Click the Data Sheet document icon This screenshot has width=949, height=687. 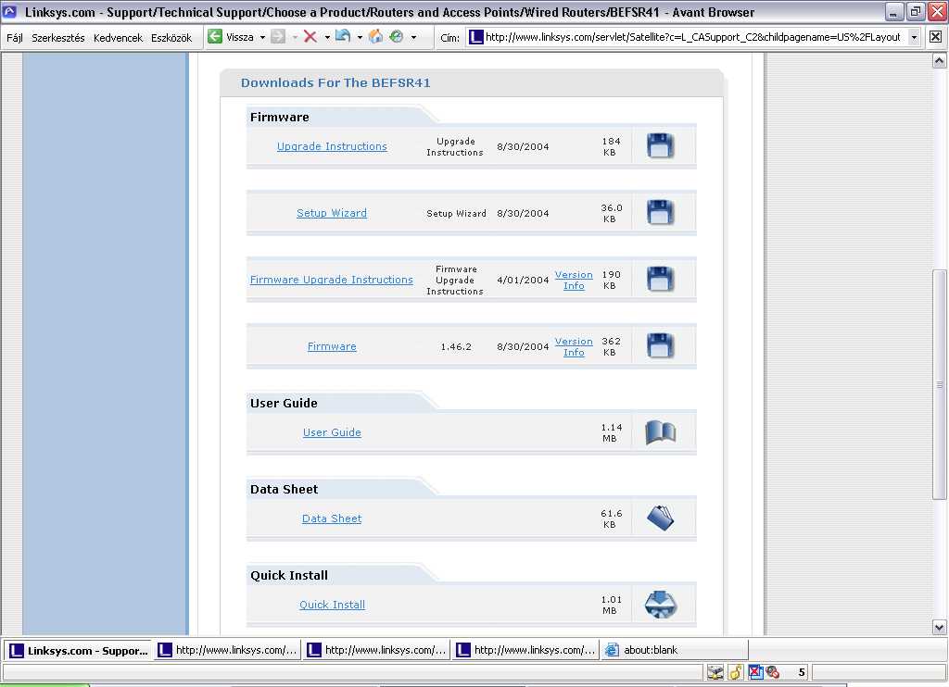click(660, 518)
